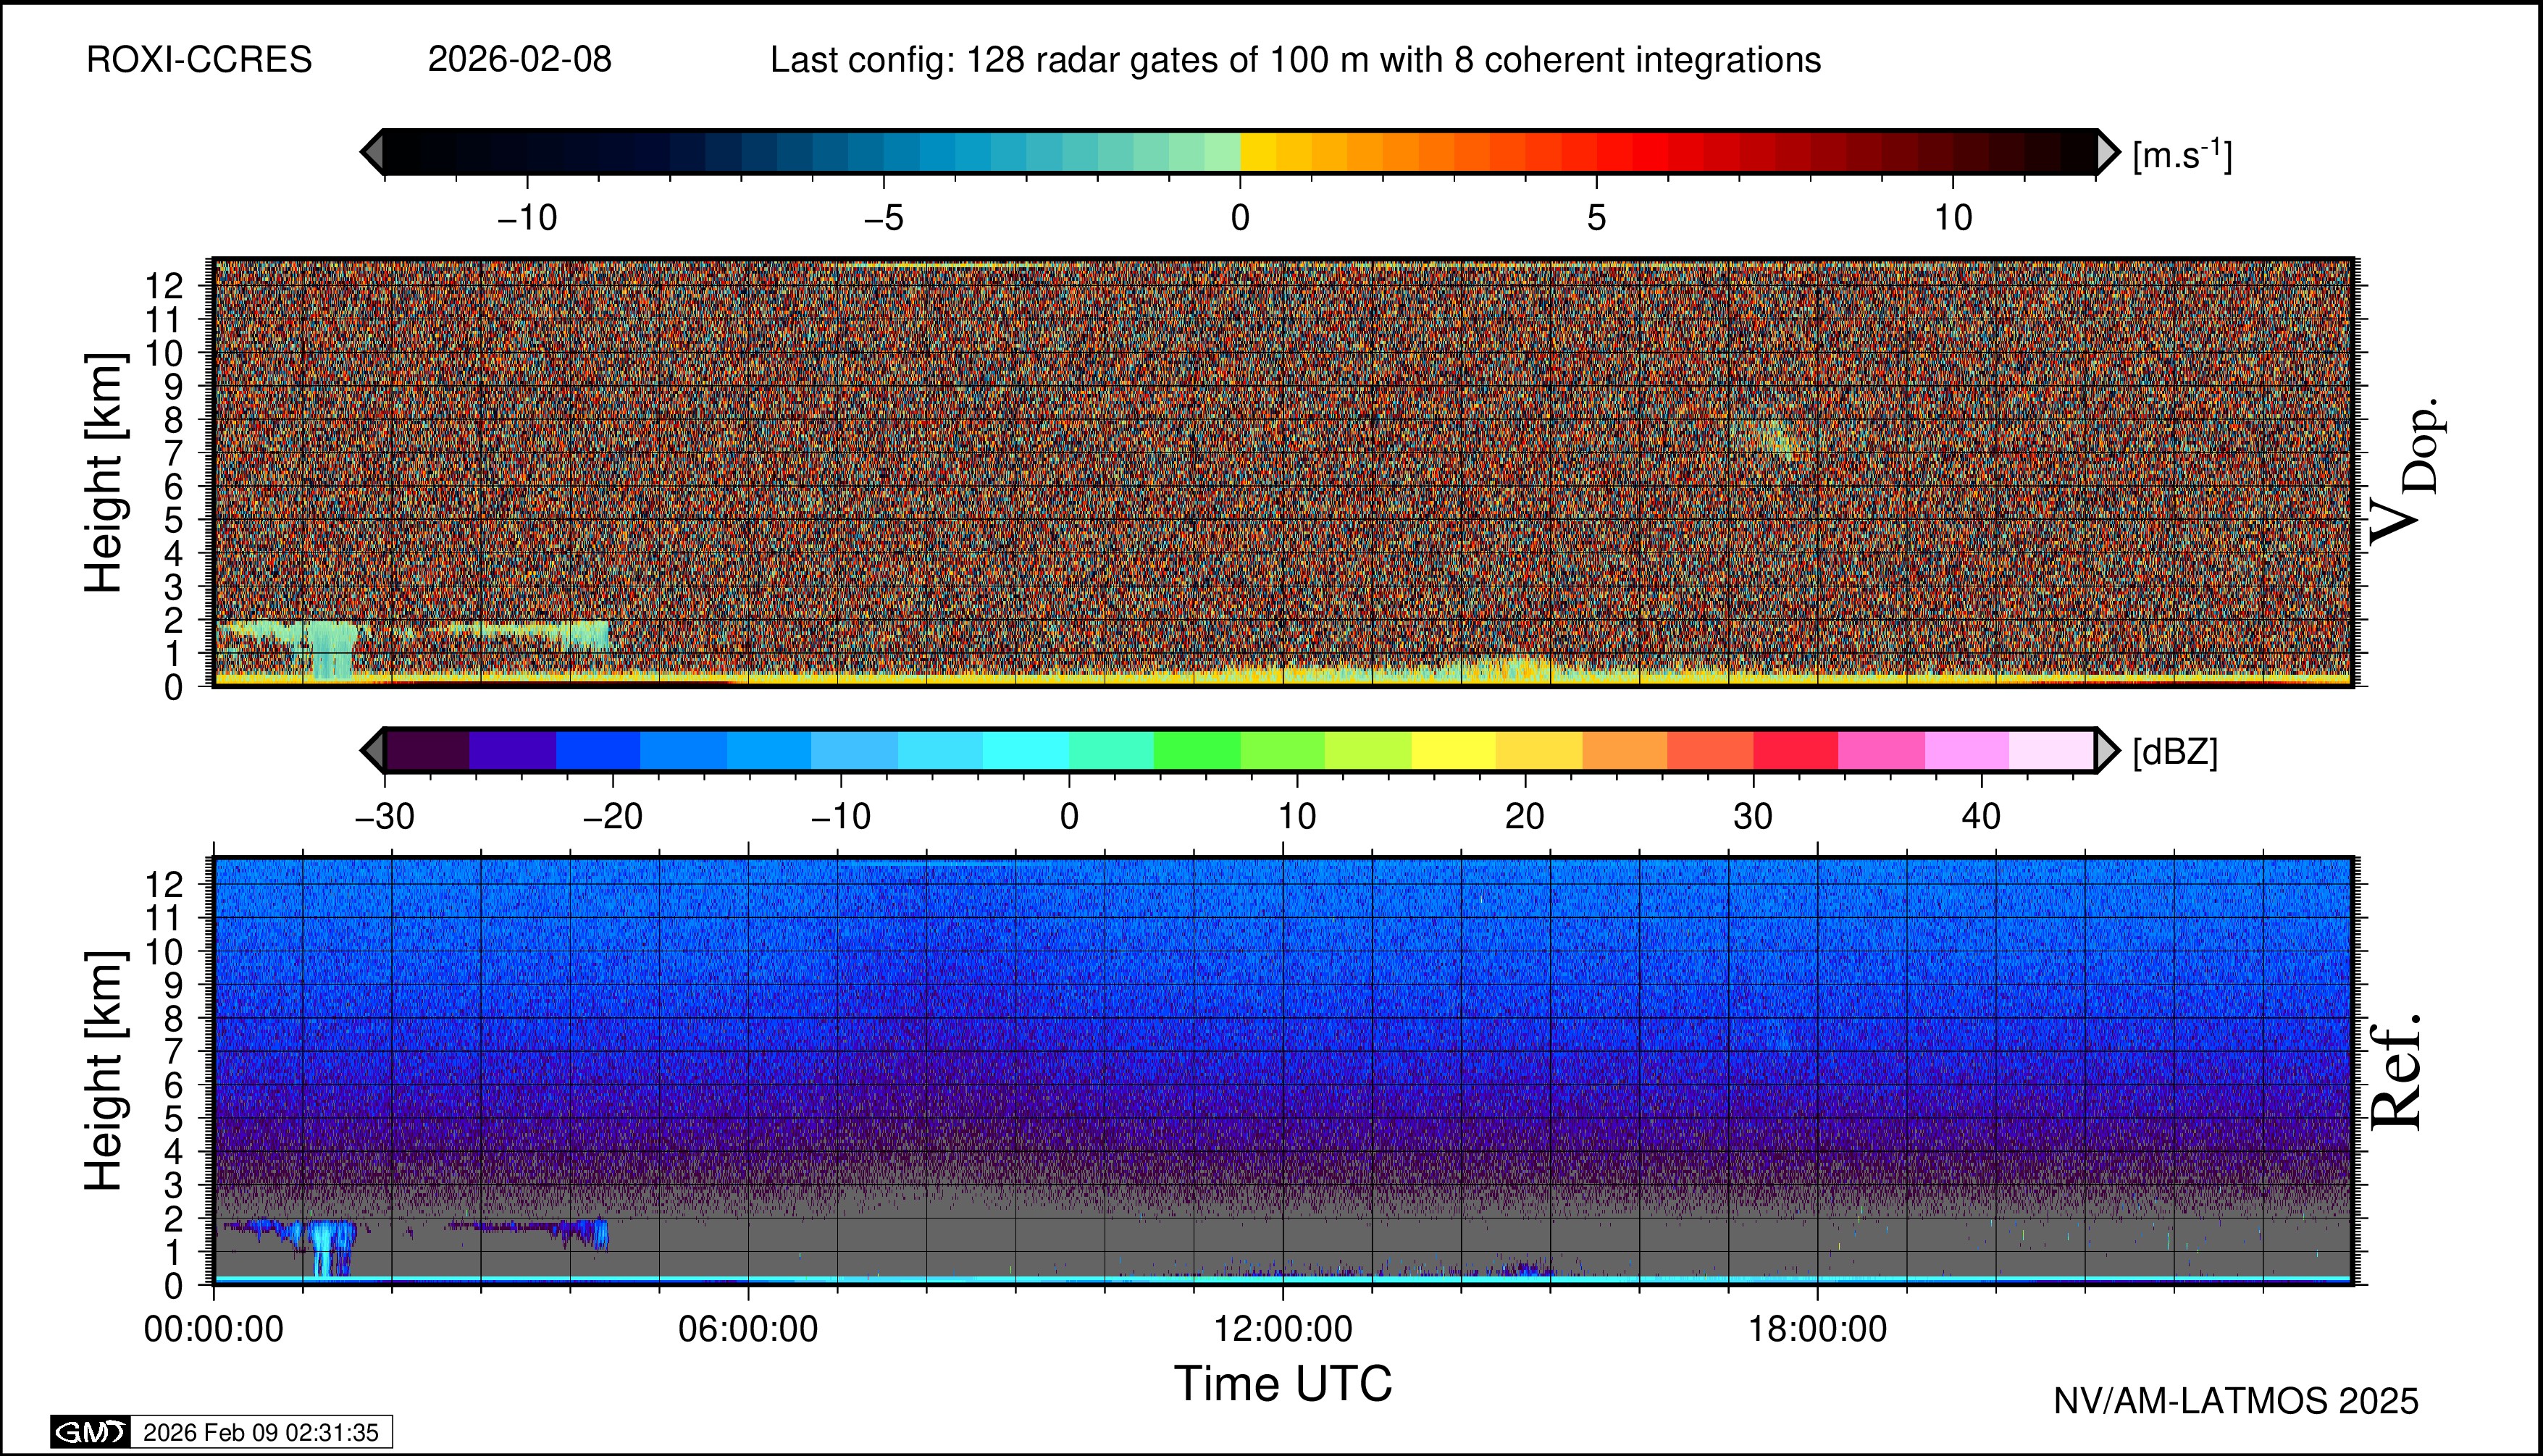2543x1456 pixels.
Task: Click the NV/AM-LATMOS 2025 credit text
Action: tap(2235, 1401)
